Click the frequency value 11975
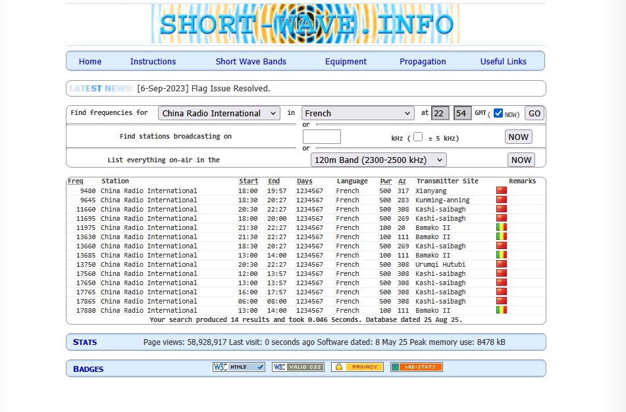Screen dimensions: 626x412 click(x=86, y=227)
